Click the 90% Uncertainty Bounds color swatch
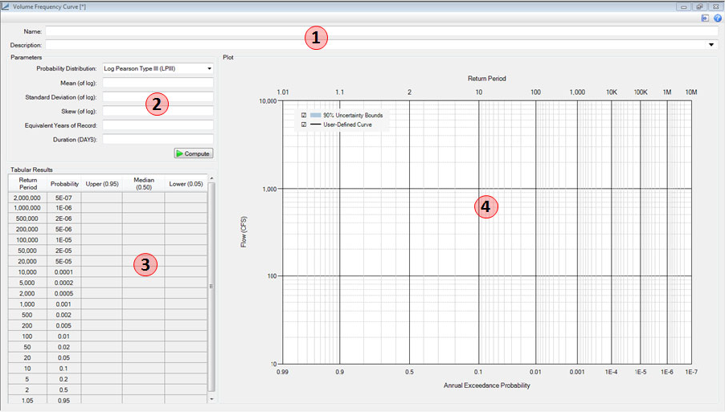This screenshot has width=725, height=412. (315, 115)
